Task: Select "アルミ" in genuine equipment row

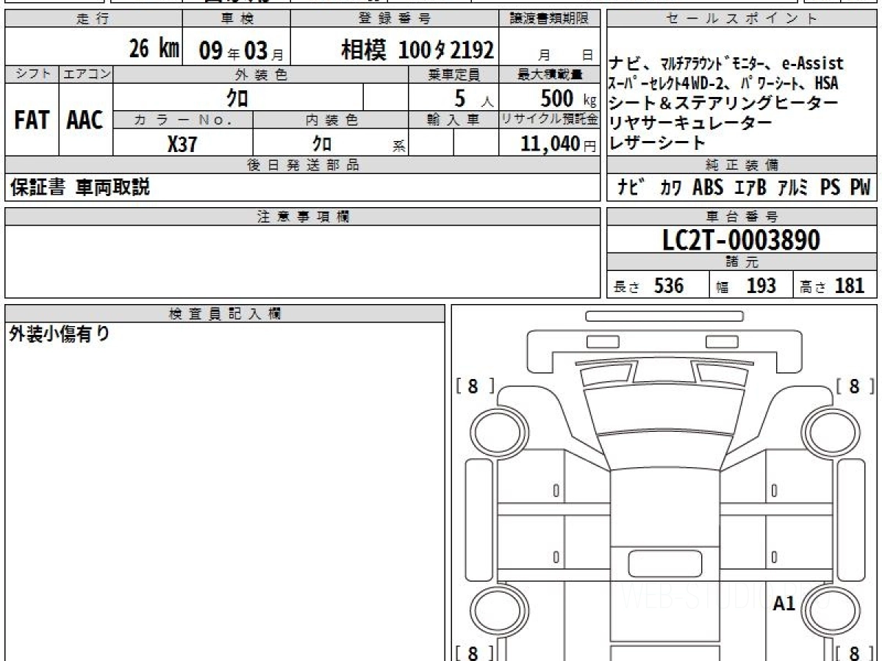Action: pyautogui.click(x=794, y=187)
